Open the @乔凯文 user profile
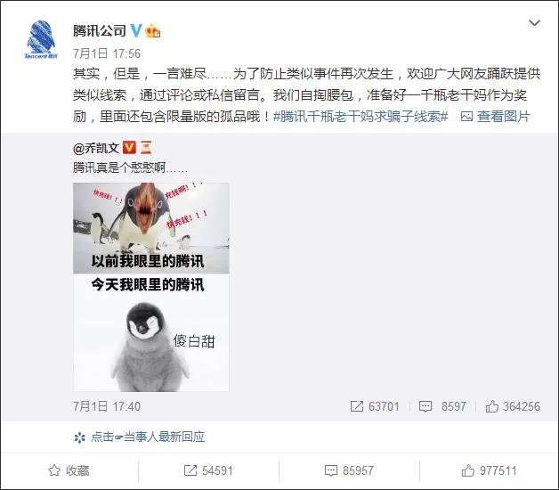Screen dimensions: 559x490 click(96, 148)
